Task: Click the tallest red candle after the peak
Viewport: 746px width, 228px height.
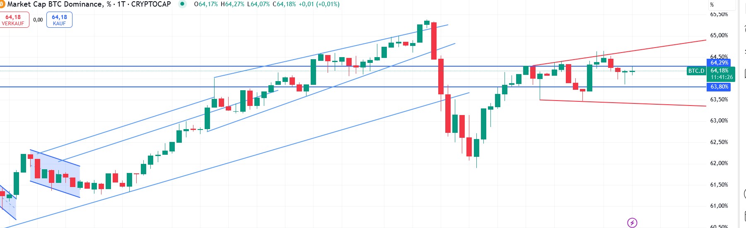Action: (x=434, y=41)
